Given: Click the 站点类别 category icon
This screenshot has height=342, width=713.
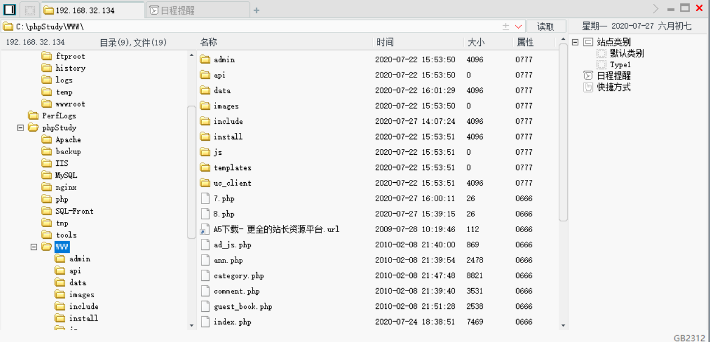Looking at the screenshot, I should (x=588, y=42).
